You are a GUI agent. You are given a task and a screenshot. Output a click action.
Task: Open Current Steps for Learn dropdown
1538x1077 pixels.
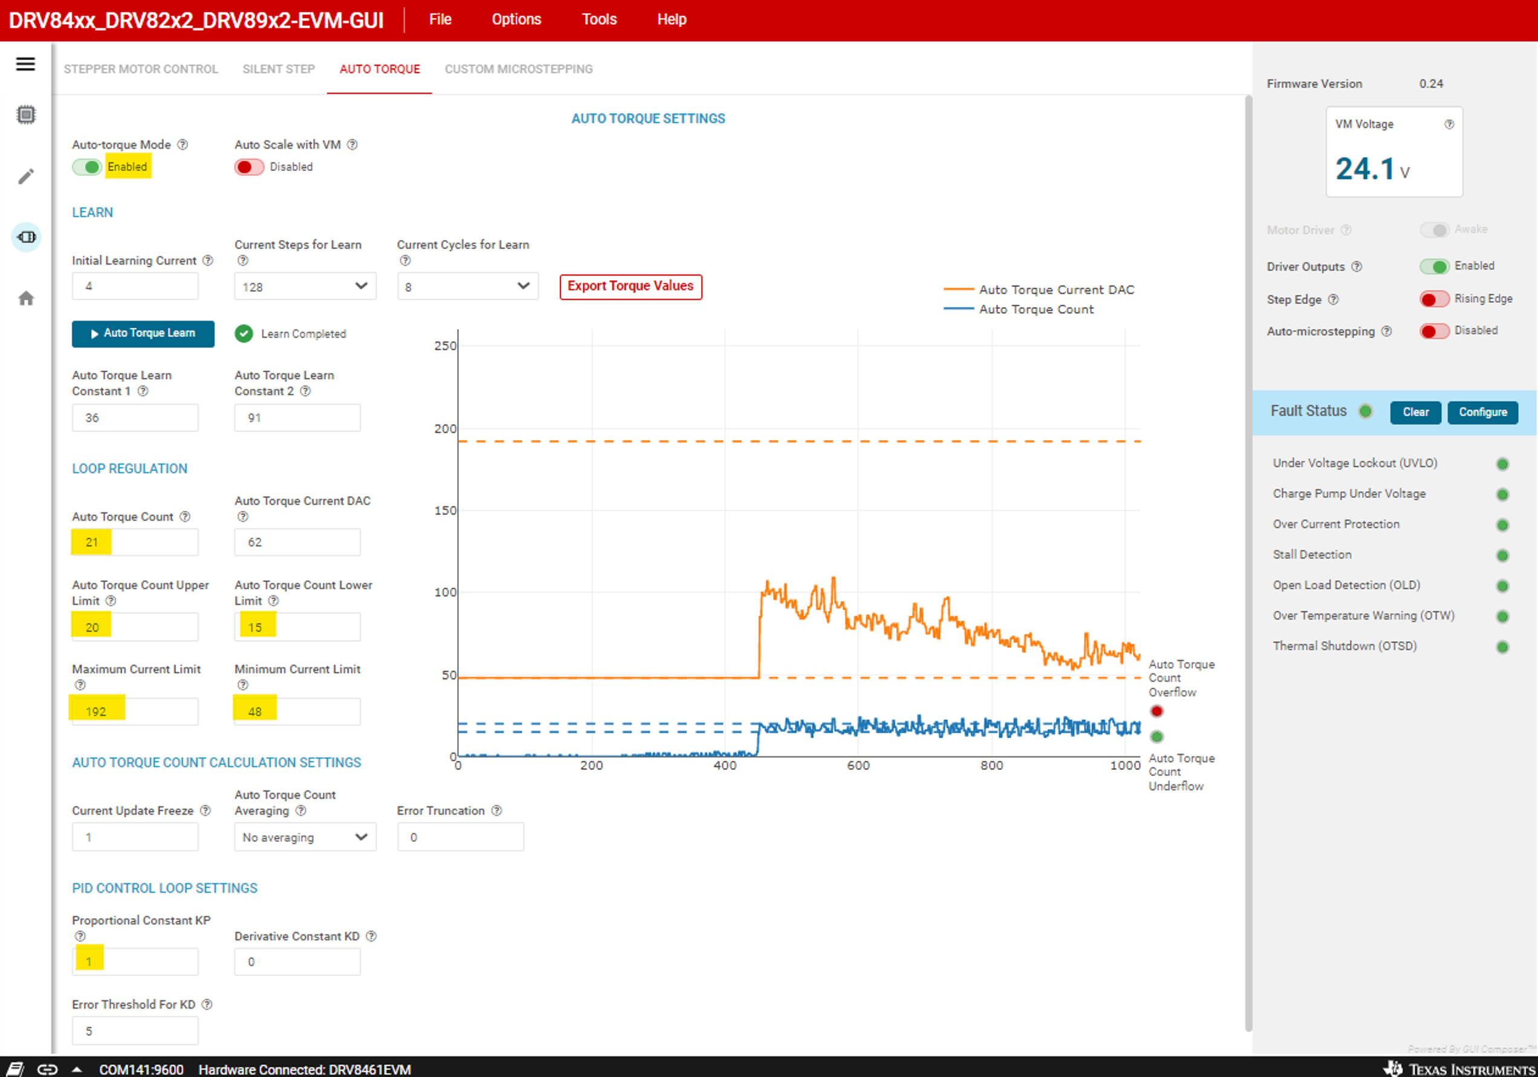pyautogui.click(x=305, y=286)
